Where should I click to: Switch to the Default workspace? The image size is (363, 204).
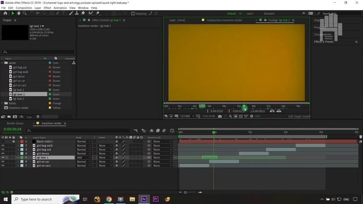231,14
